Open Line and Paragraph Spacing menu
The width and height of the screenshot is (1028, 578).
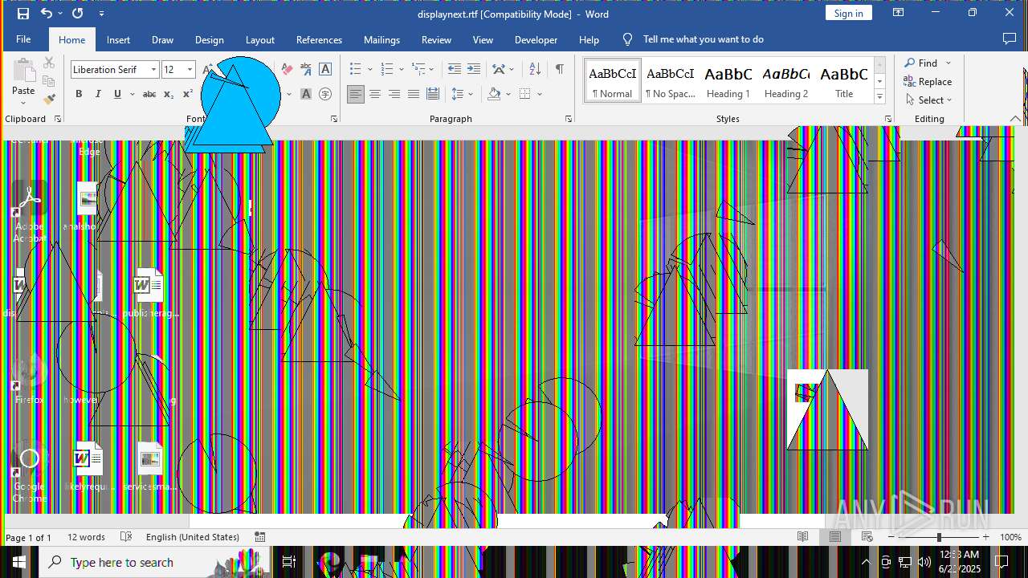459,94
